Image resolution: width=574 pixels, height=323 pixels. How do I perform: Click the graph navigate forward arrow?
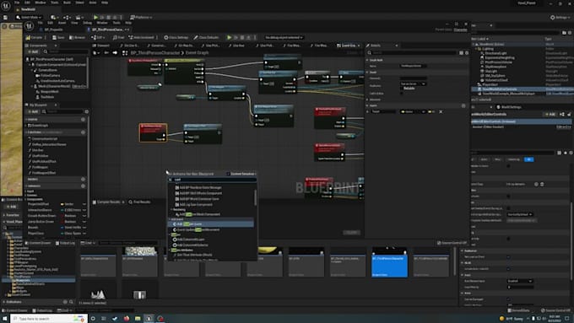(115, 52)
